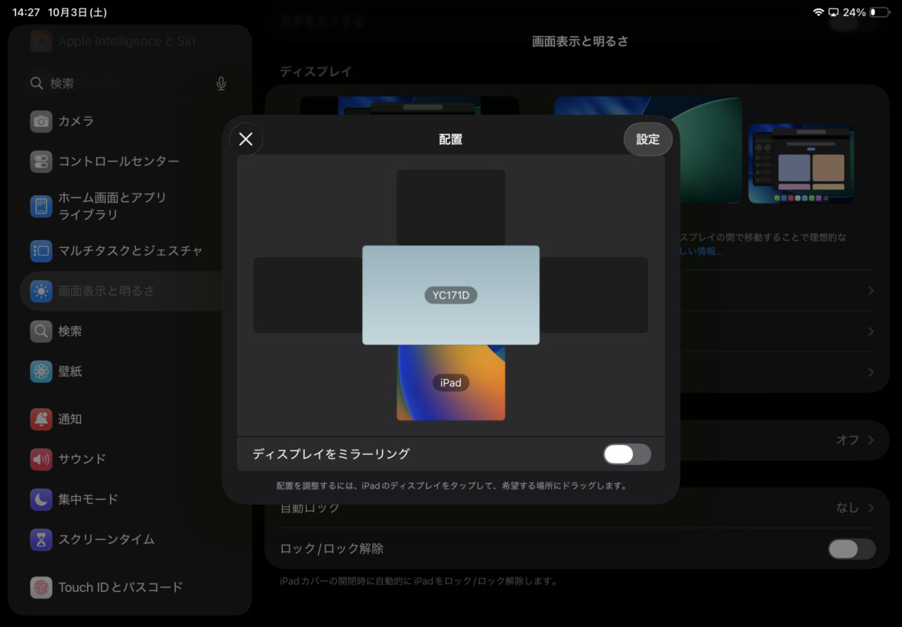The width and height of the screenshot is (902, 627).
Task: Open 検索 settings magnifier icon
Action: (41, 331)
